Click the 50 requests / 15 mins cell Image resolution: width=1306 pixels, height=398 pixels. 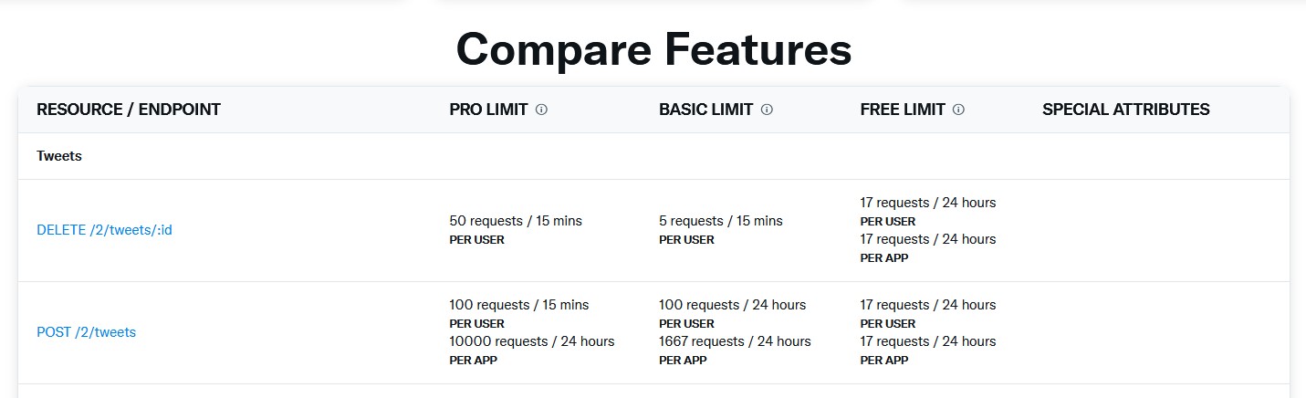click(x=516, y=221)
